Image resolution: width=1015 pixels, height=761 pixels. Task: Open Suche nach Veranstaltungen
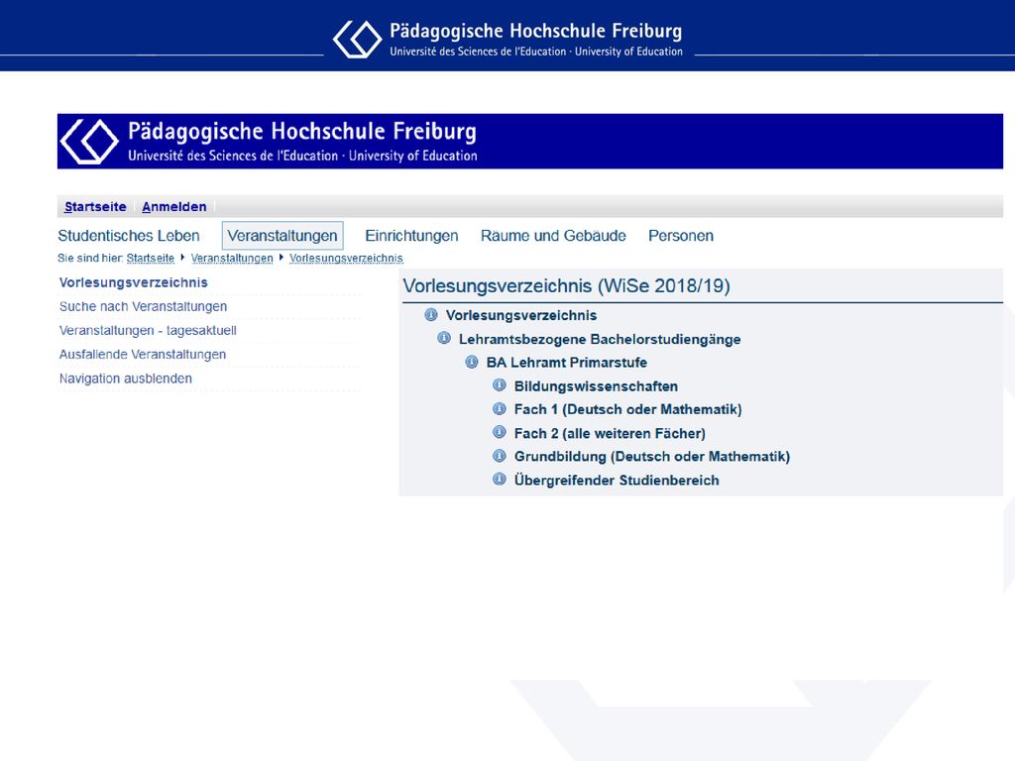tap(143, 307)
